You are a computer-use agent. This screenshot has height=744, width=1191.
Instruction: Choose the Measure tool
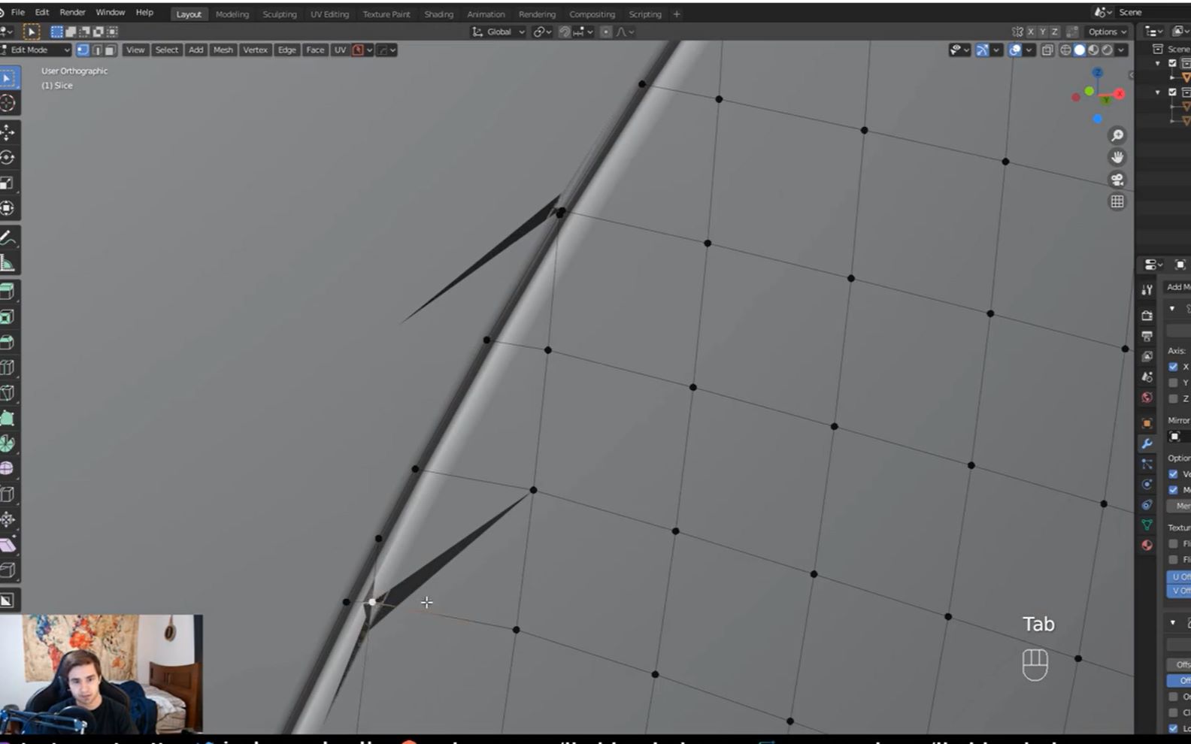8,263
